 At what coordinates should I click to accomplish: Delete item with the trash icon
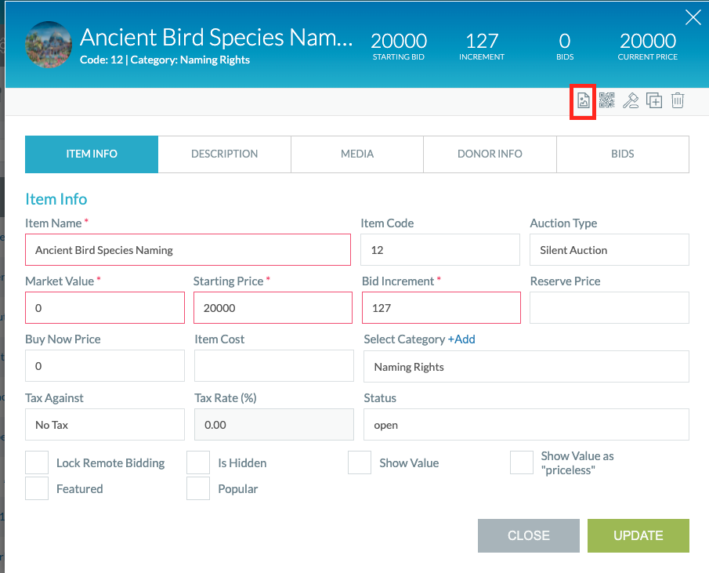(678, 101)
